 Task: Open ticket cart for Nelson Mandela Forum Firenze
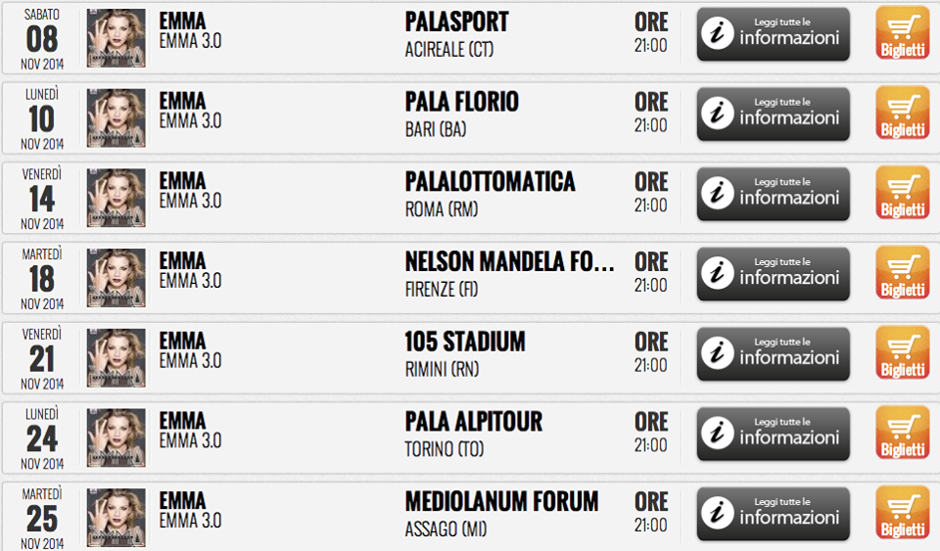click(x=902, y=274)
